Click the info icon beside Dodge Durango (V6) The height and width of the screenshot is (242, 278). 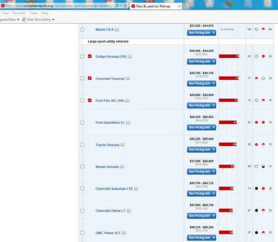130,57
